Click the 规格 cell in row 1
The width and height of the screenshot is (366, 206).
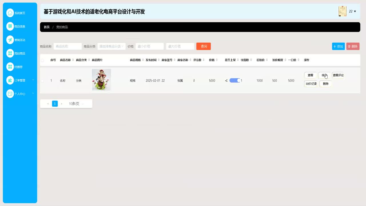(x=133, y=81)
